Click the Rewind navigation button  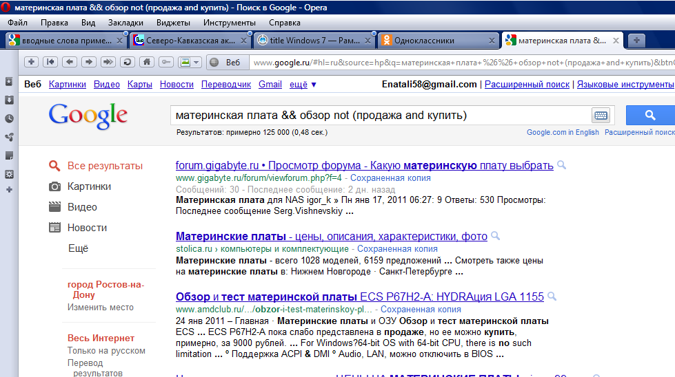[50, 63]
